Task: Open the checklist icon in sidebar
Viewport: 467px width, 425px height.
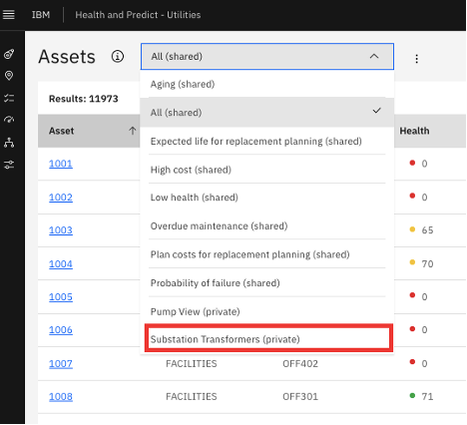Action: [9, 98]
